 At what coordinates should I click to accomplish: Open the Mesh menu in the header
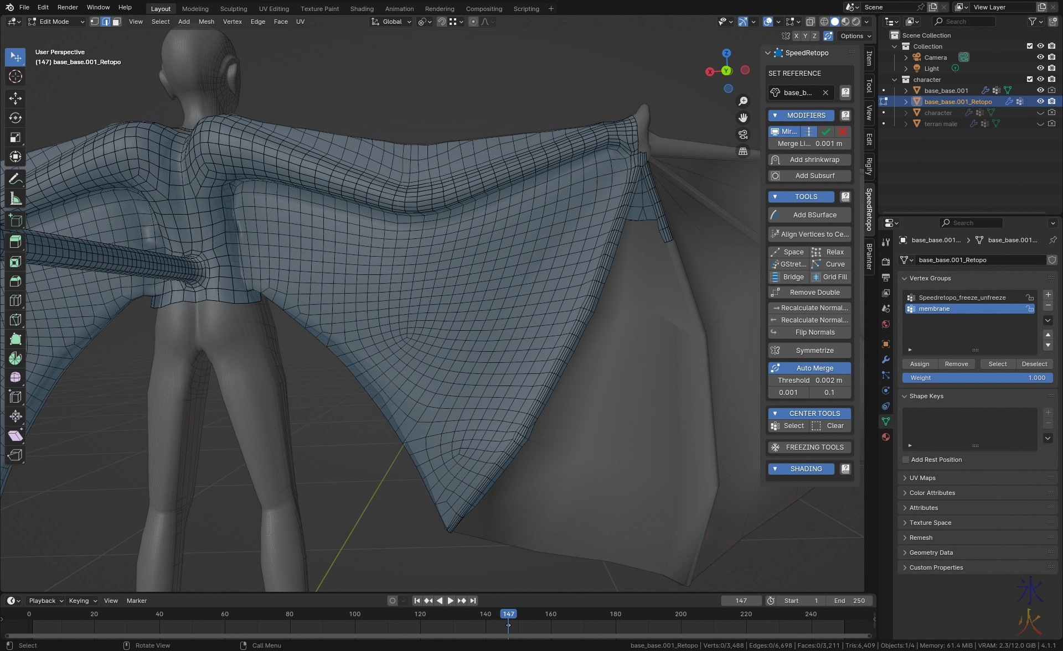pos(206,22)
